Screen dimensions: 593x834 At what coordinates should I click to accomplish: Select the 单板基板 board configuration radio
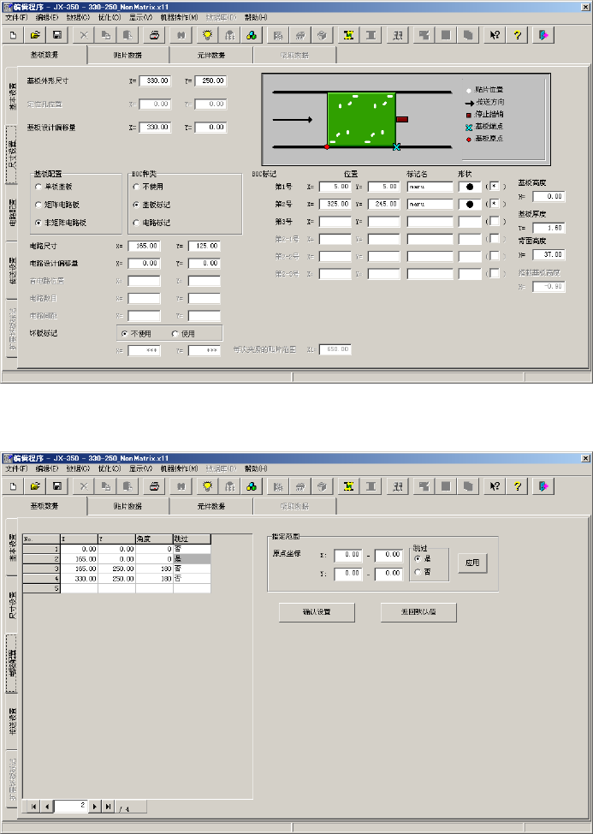click(x=39, y=187)
